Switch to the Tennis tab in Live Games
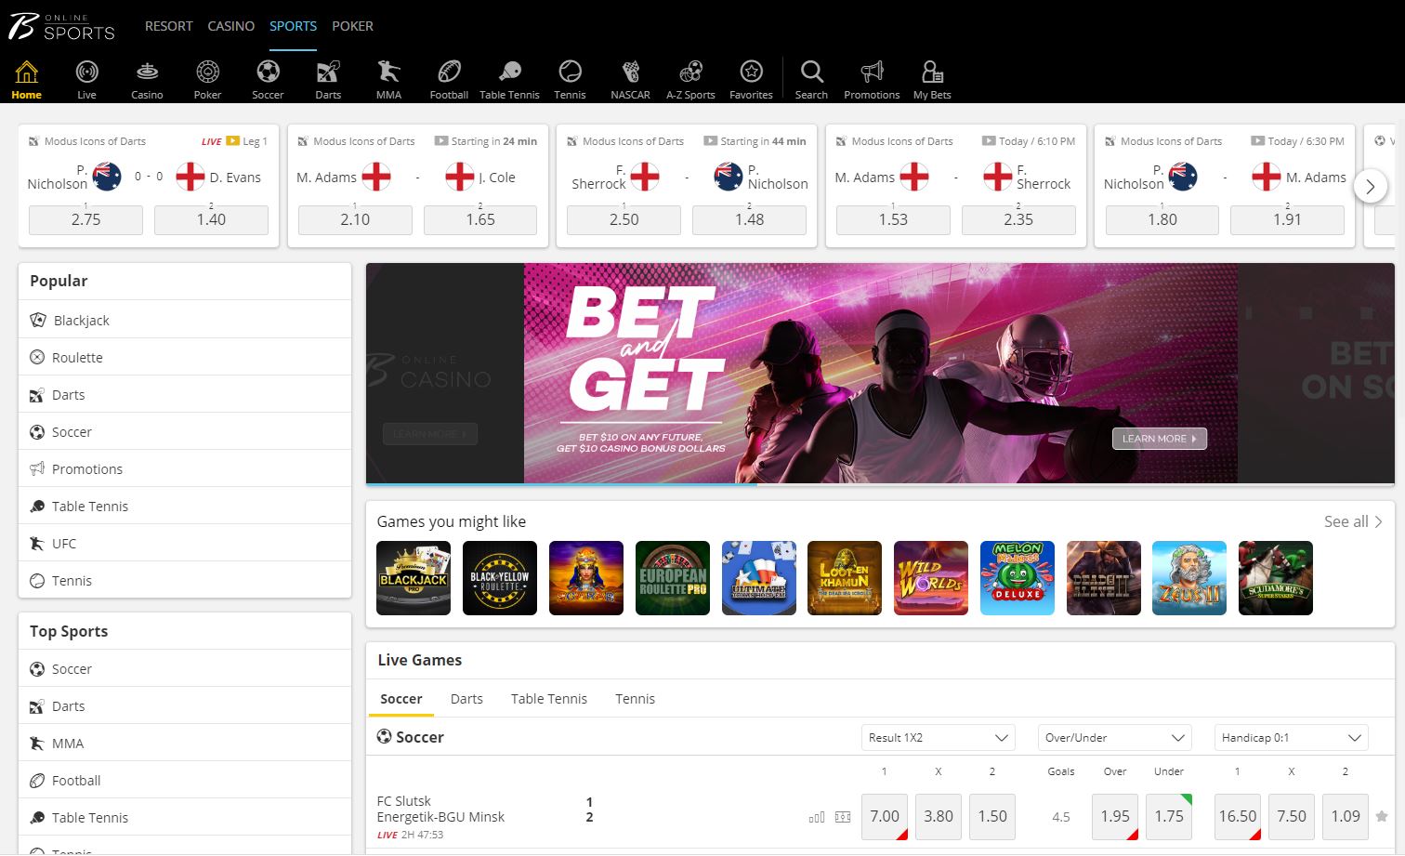Screen dimensions: 1405x856 point(635,699)
